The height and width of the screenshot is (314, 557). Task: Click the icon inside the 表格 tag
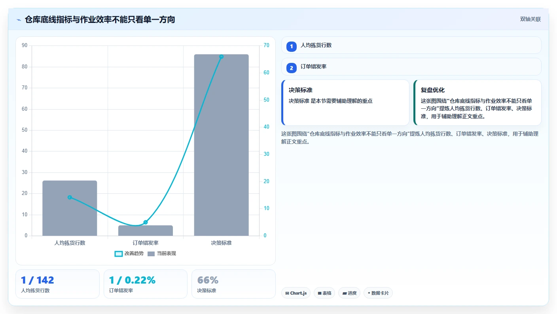pos(320,293)
